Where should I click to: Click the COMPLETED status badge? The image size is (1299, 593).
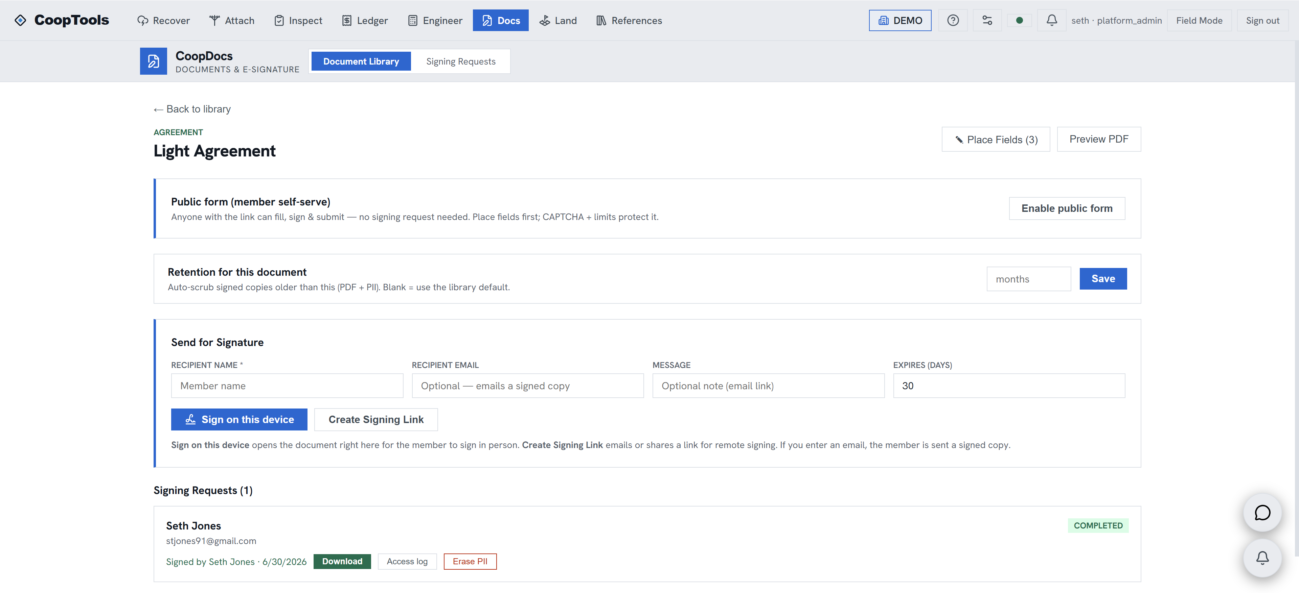tap(1098, 525)
